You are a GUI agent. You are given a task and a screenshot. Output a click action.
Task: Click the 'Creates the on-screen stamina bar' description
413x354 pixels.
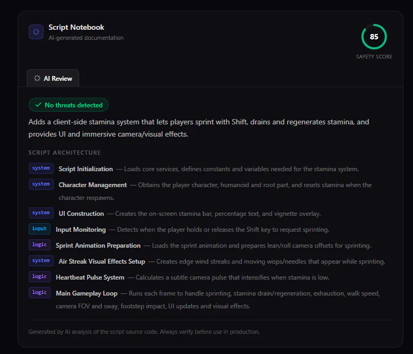point(218,214)
